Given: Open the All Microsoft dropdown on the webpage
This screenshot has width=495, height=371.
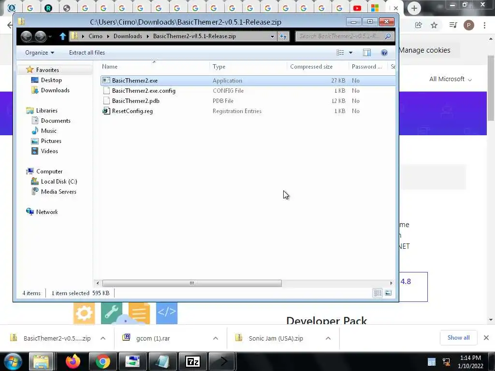Looking at the screenshot, I should tap(451, 79).
